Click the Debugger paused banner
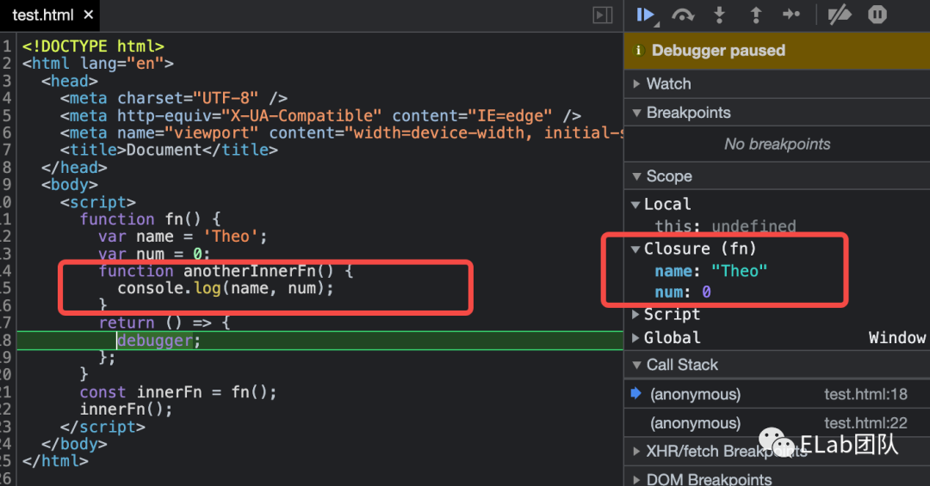 point(777,51)
